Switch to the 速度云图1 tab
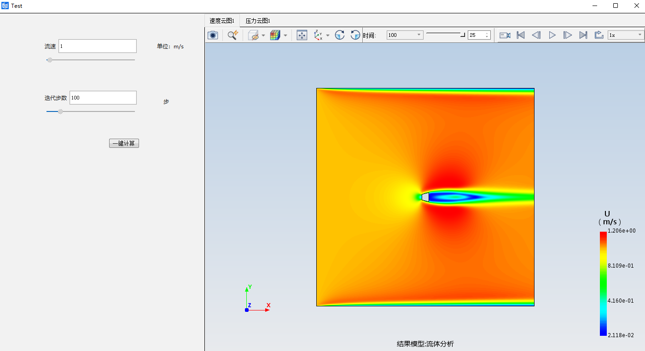Screen dimensions: 645x351 [222, 21]
